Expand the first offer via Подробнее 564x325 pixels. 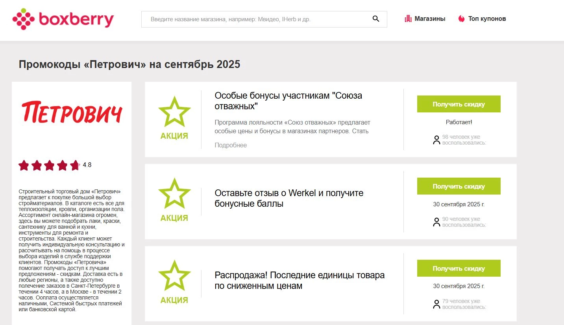[230, 145]
